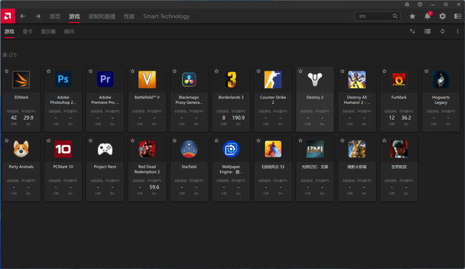Select the top 游戏 navigation tab
This screenshot has height=269, width=465.
tap(74, 17)
